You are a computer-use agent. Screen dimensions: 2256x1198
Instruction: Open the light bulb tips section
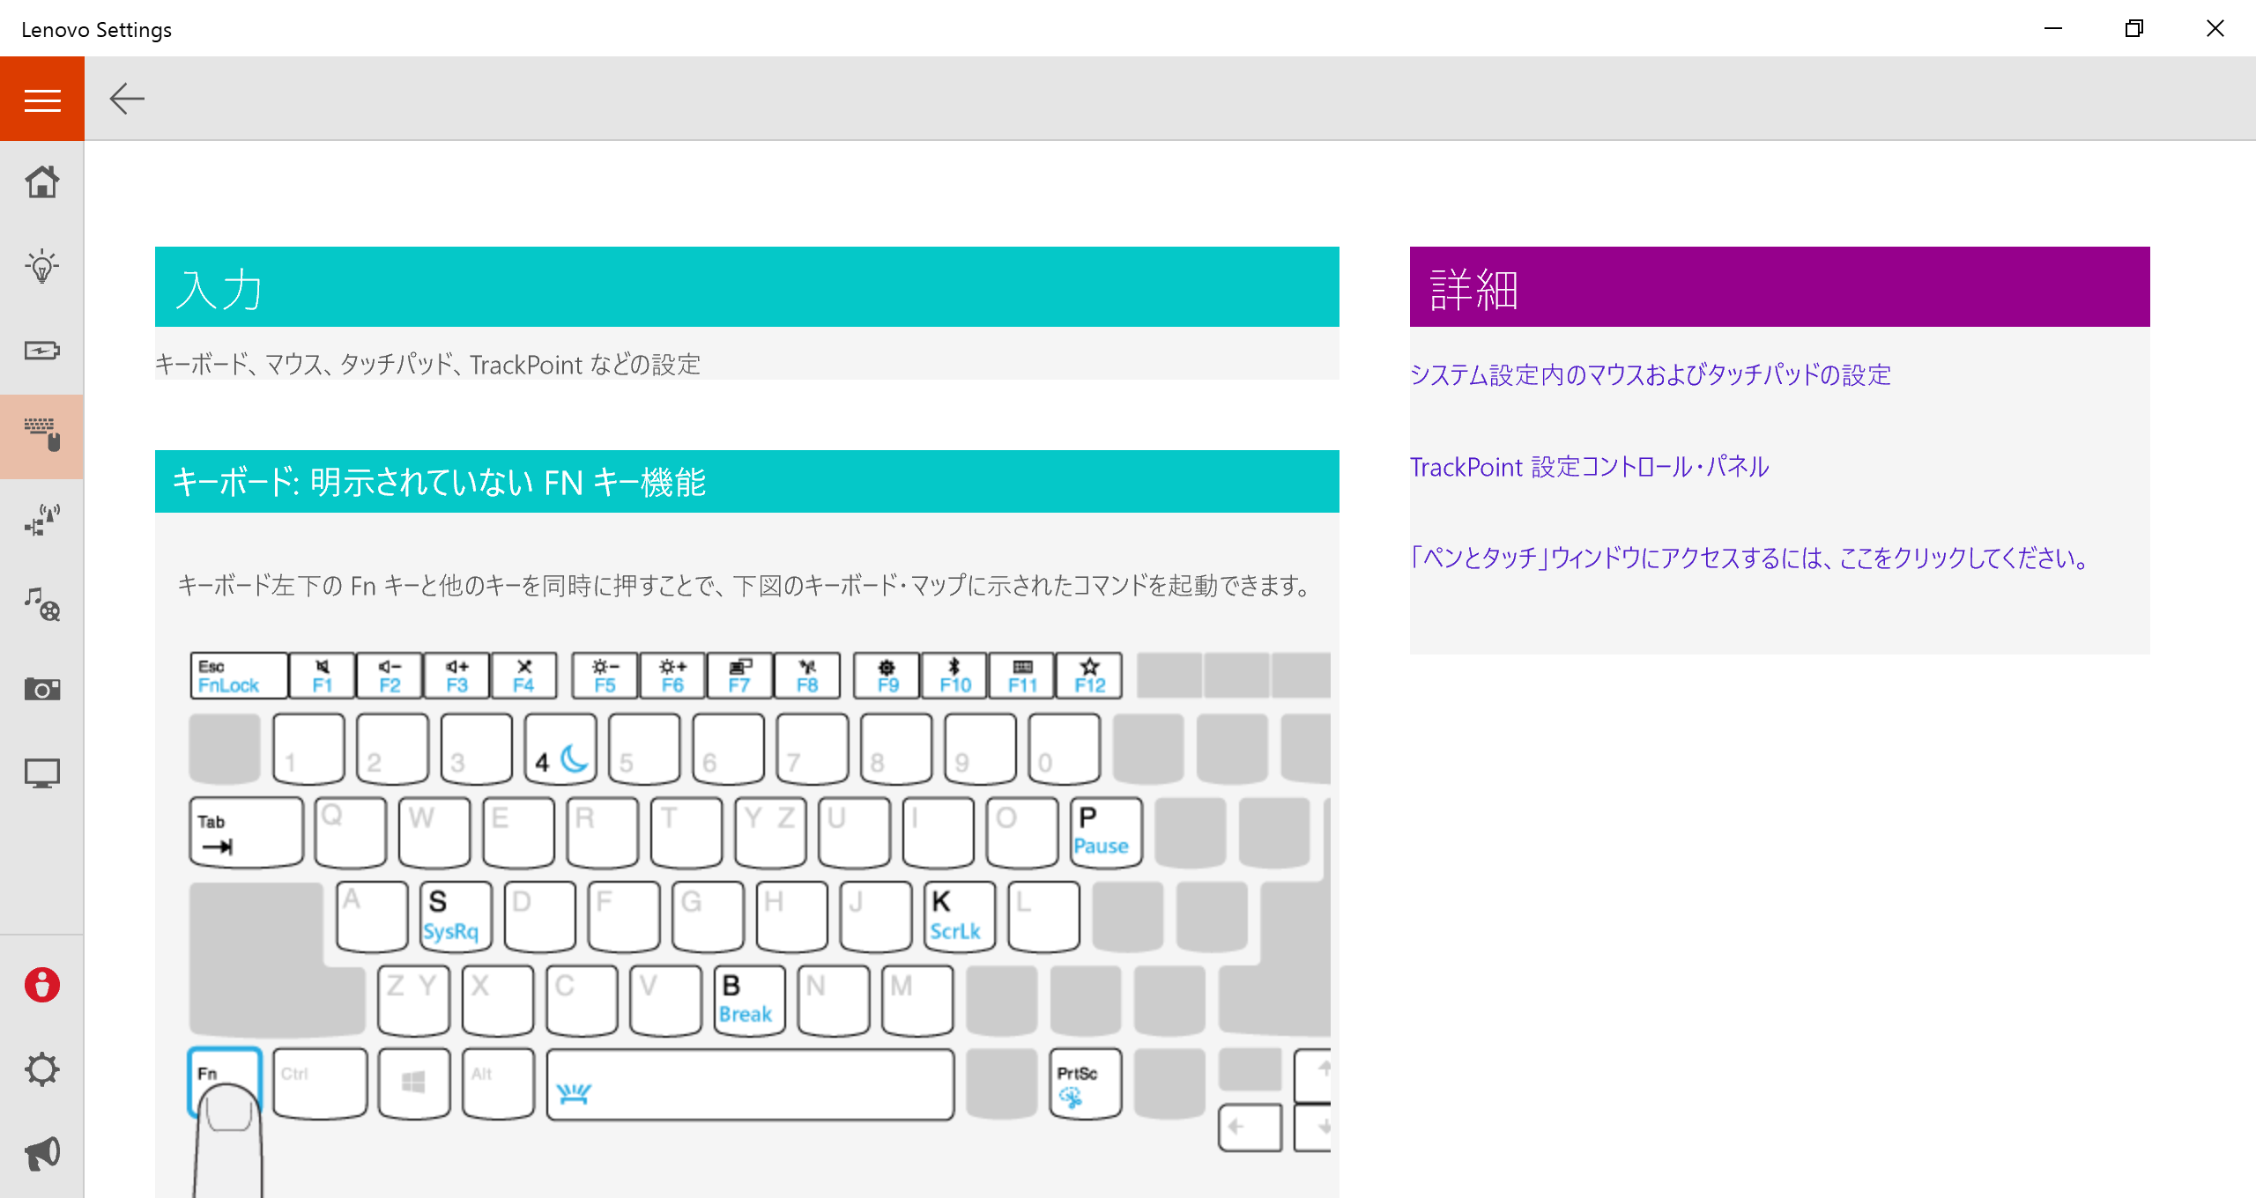41,266
